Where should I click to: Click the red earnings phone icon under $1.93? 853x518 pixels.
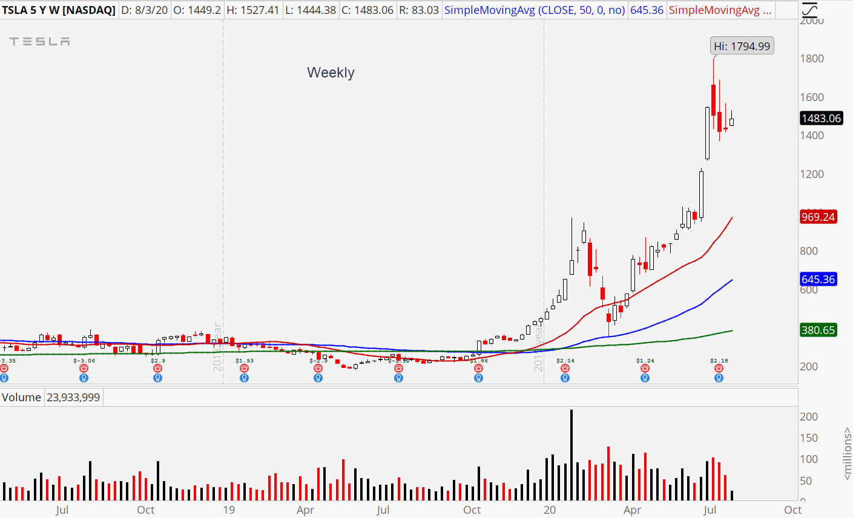tap(245, 368)
